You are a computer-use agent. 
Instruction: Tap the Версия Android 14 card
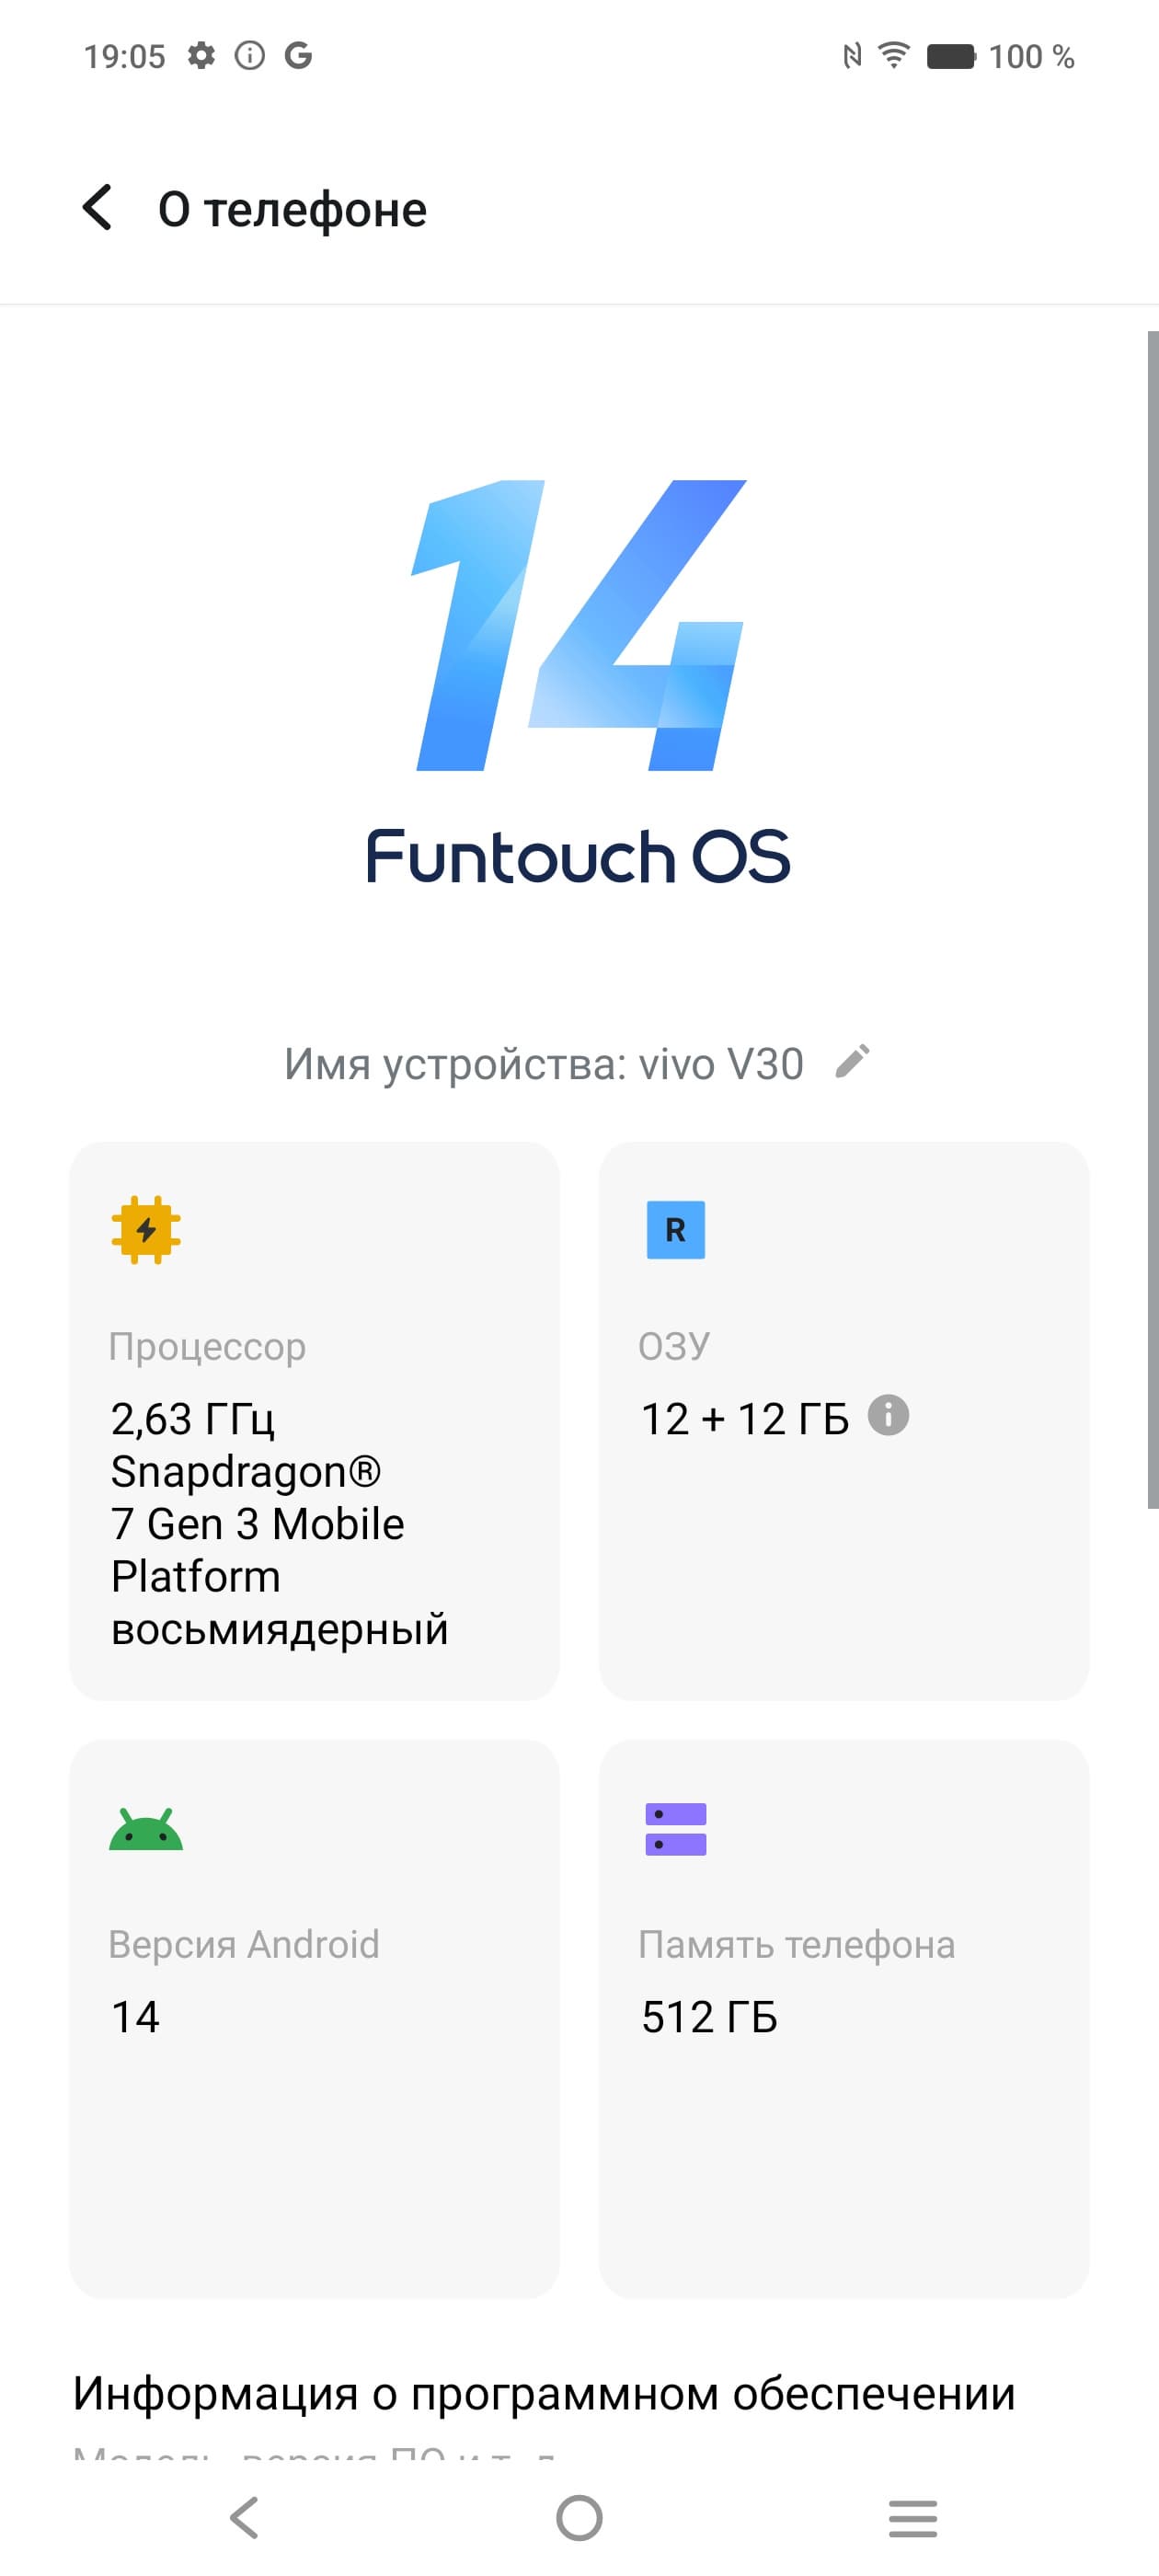tap(314, 2018)
